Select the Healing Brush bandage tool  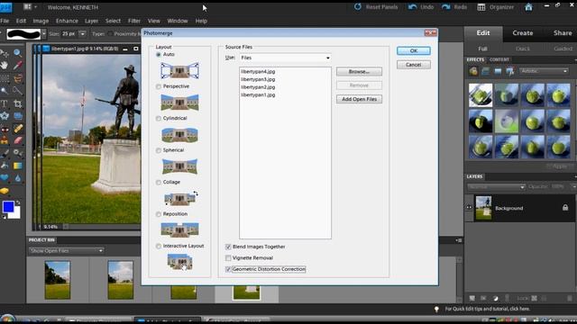(x=18, y=129)
